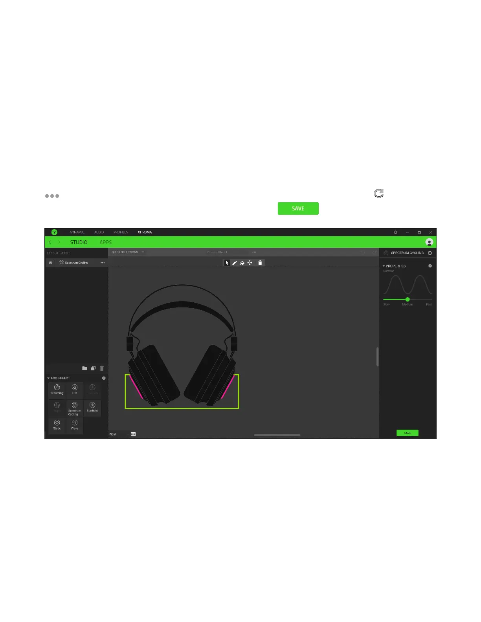
Task: Maximize the Synapse window
Action: (x=419, y=232)
